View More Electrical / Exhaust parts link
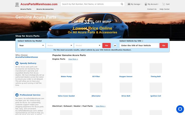The image size is (185, 115). 101,106
